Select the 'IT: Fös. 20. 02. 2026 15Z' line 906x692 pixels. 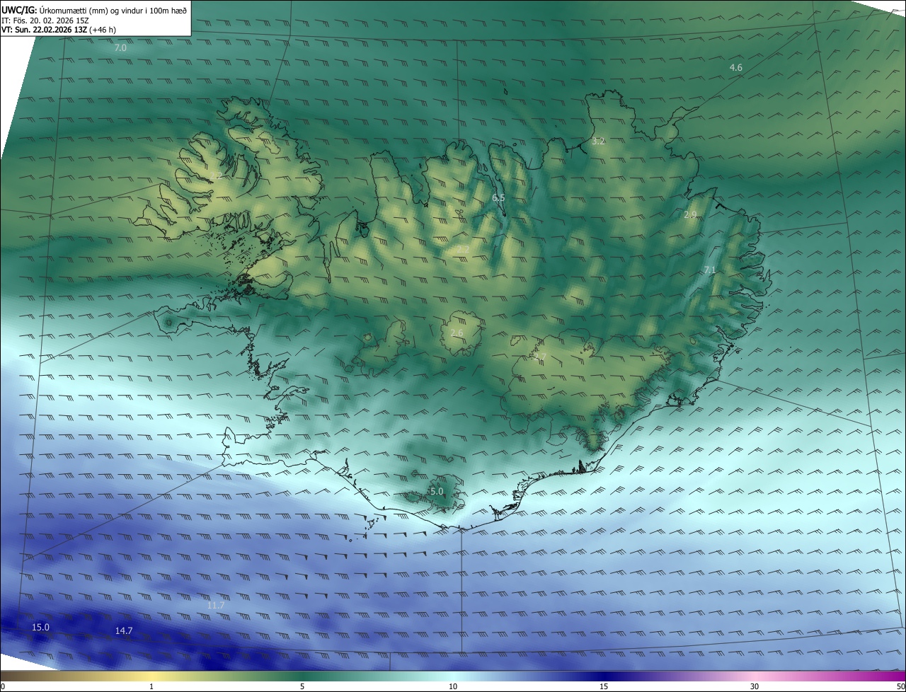(45, 21)
